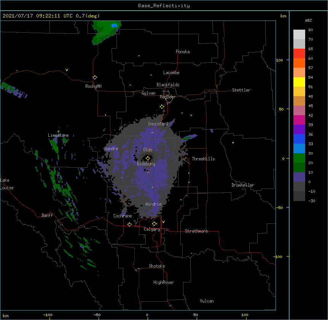Click the Lake Louise label
The height and width of the screenshot is (320, 328).
7,184
